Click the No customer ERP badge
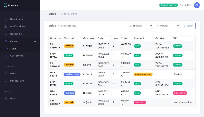204x117 pixels. coord(180,93)
